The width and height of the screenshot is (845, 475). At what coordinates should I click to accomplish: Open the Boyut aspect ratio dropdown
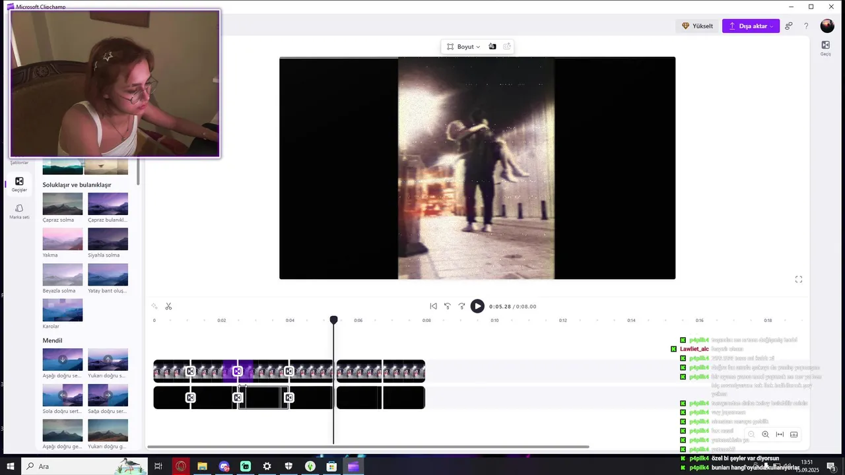coord(463,47)
